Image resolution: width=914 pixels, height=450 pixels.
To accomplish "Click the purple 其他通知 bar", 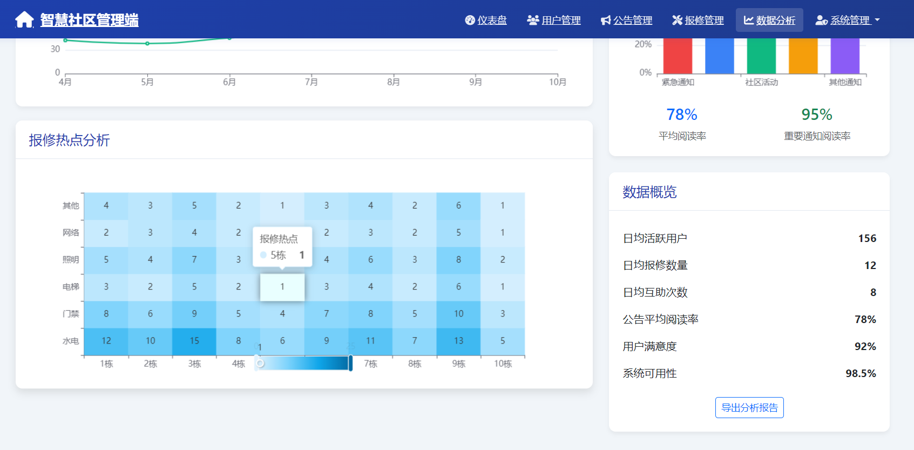I will click(845, 56).
